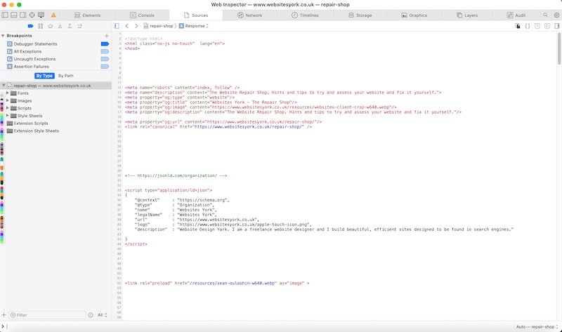Viewport: 562px width, 332px height.
Task: Click the jsonld.com comment on line 30
Action: pyautogui.click(x=176, y=175)
